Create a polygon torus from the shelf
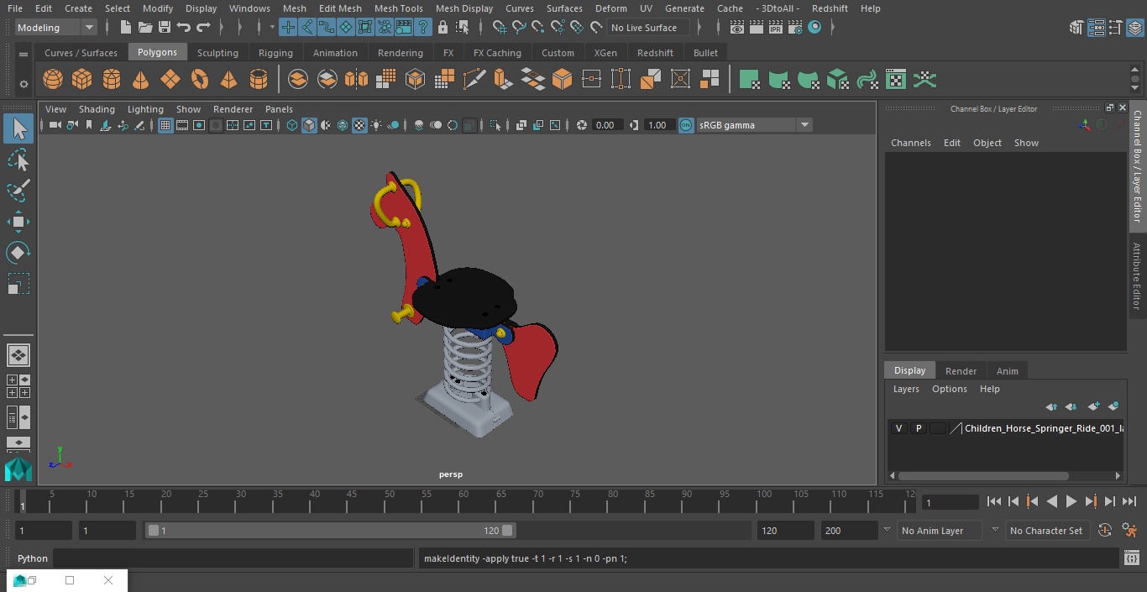The width and height of the screenshot is (1147, 592). tap(200, 80)
